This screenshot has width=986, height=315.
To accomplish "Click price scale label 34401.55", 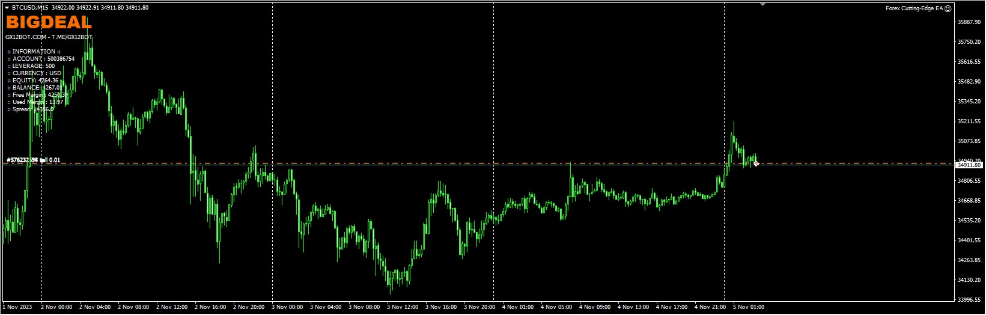I will pyautogui.click(x=969, y=240).
